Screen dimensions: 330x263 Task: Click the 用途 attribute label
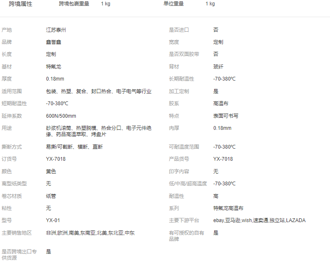coord(7,128)
